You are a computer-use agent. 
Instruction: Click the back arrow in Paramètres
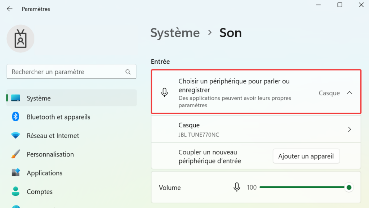point(10,9)
